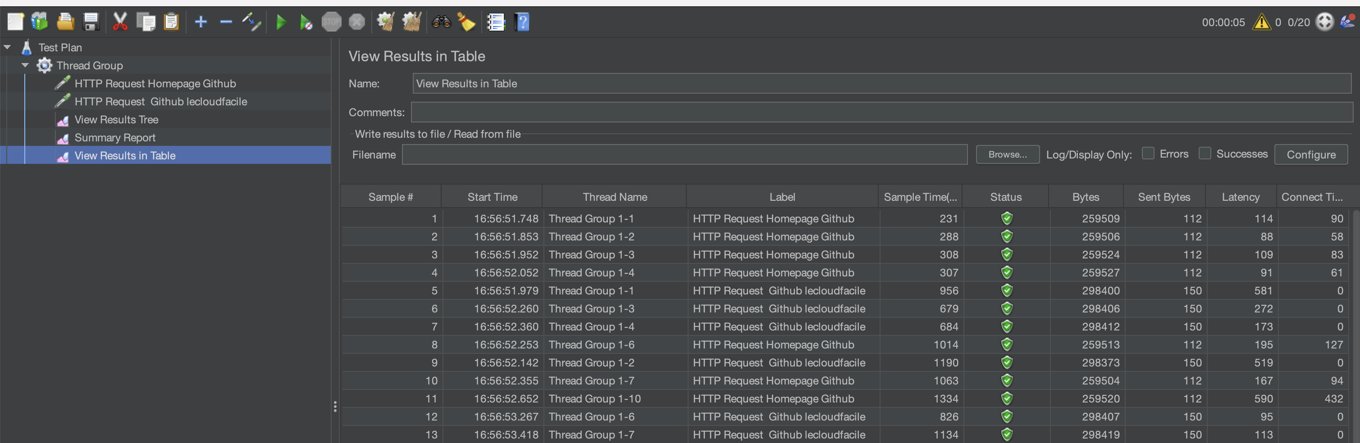1360x443 pixels.
Task: Click the Clear all broom icons
Action: [411, 22]
